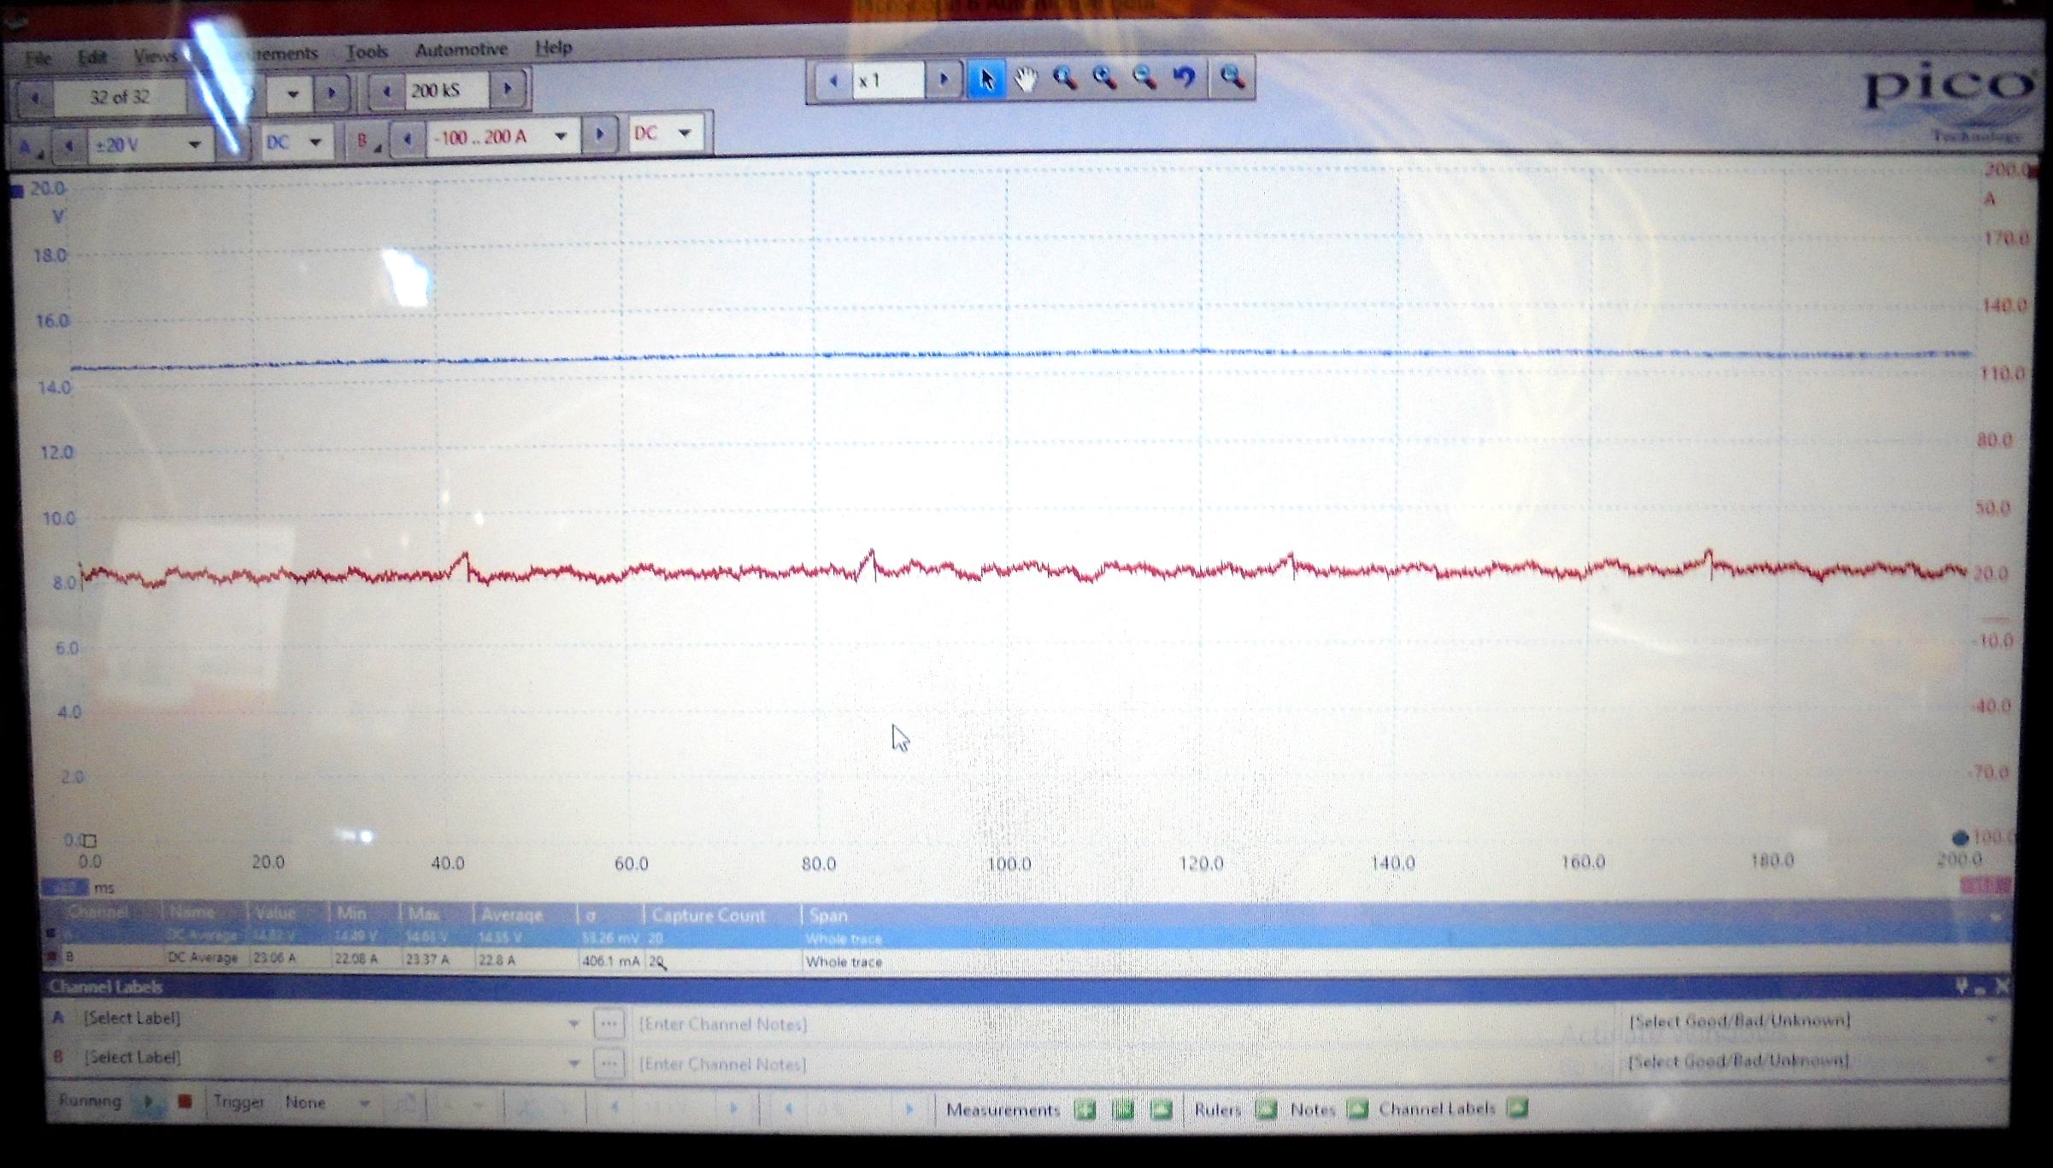Open the Trigger mode None dropdown
Image resolution: width=2053 pixels, height=1168 pixels.
[363, 1103]
